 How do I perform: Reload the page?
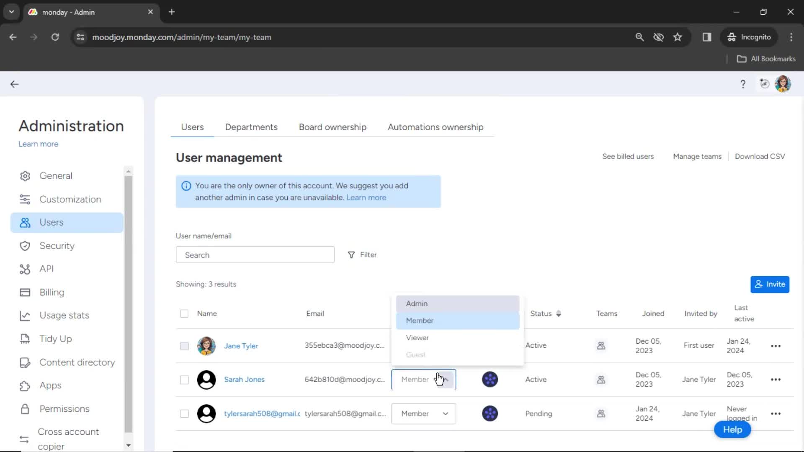tap(55, 37)
